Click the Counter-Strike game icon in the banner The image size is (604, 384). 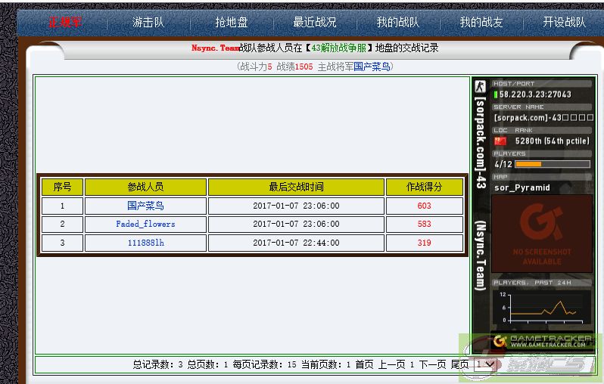click(x=479, y=87)
